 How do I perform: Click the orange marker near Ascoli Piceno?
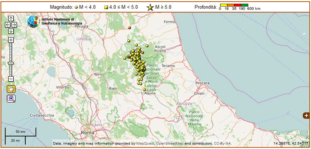[142, 53]
